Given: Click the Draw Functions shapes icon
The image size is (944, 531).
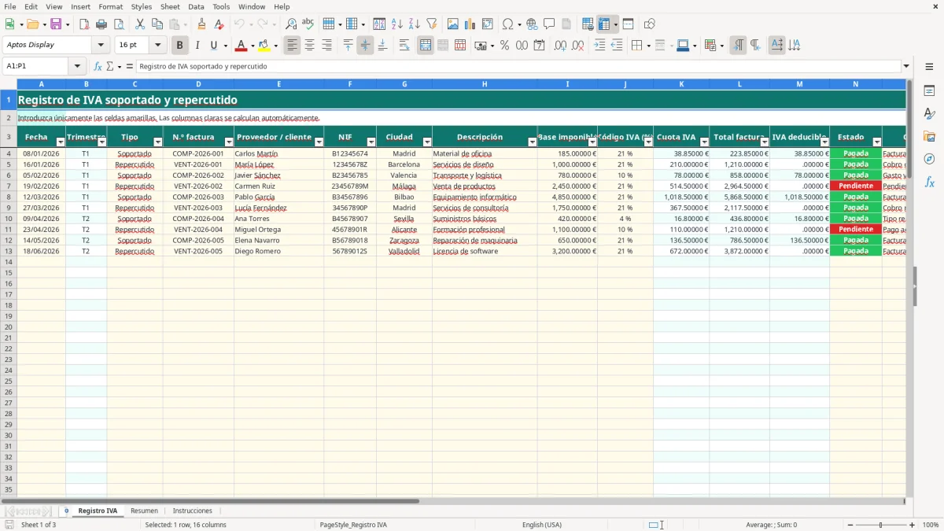Looking at the screenshot, I should point(649,24).
